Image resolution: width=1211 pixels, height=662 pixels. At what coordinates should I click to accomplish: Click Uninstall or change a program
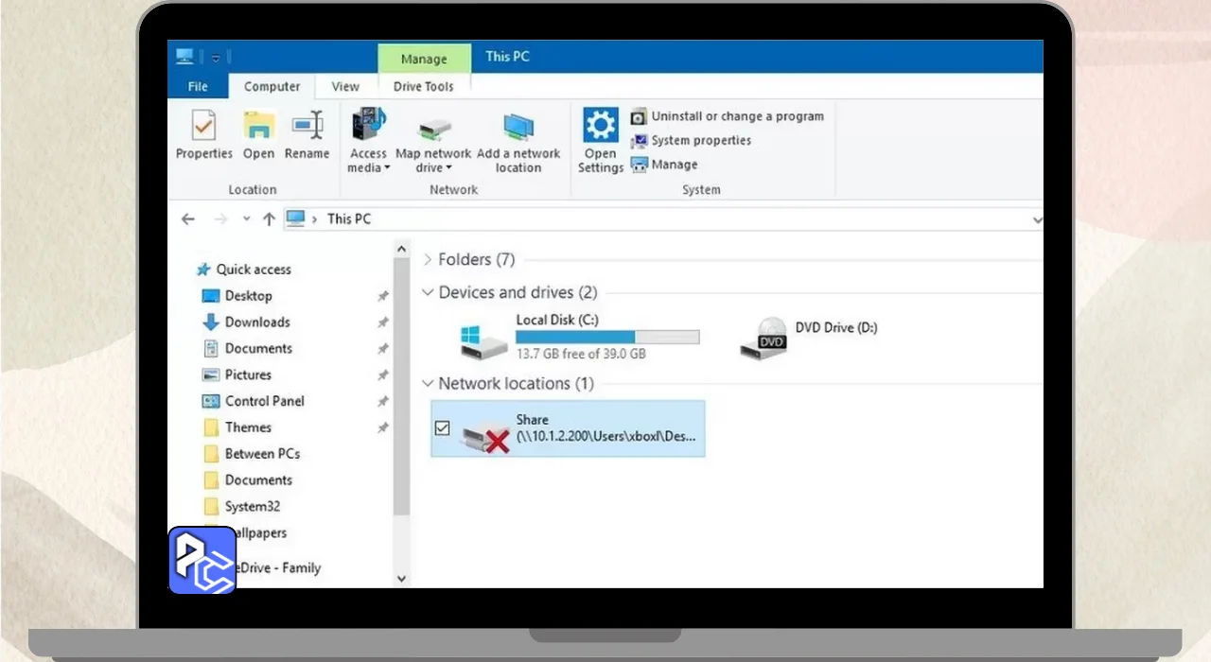[727, 116]
